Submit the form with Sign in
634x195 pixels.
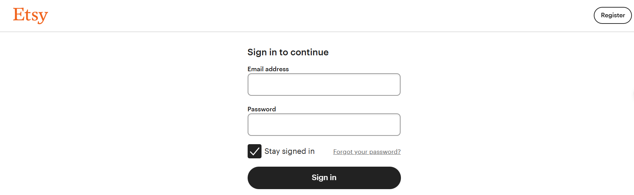pyautogui.click(x=324, y=178)
